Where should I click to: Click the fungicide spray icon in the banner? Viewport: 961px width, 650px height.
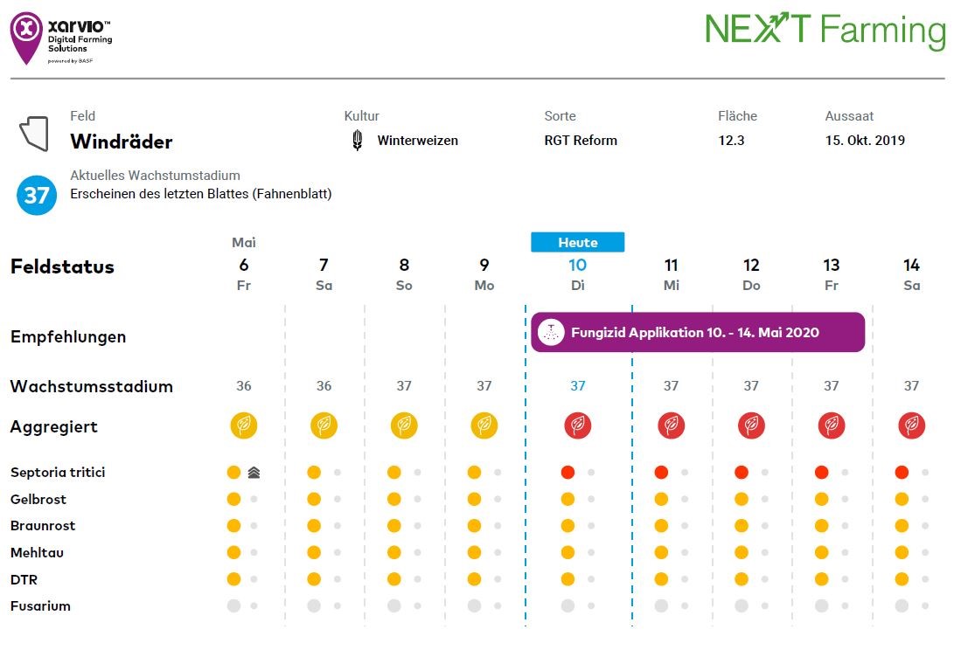[x=551, y=333]
